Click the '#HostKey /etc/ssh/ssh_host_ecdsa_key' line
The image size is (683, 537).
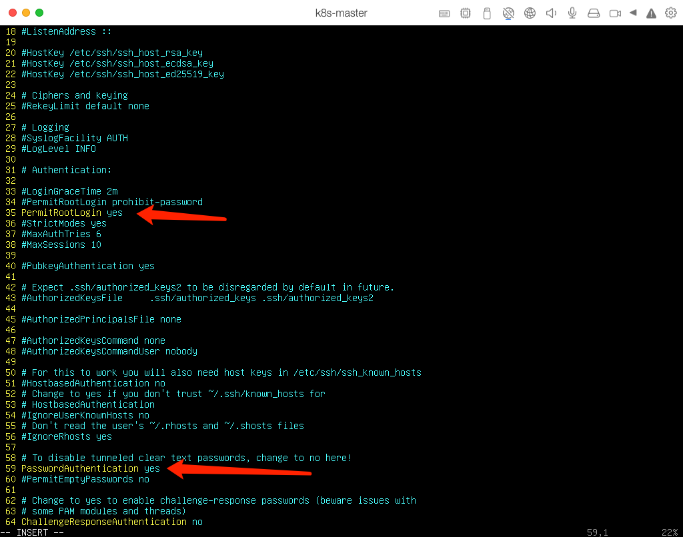(x=117, y=63)
